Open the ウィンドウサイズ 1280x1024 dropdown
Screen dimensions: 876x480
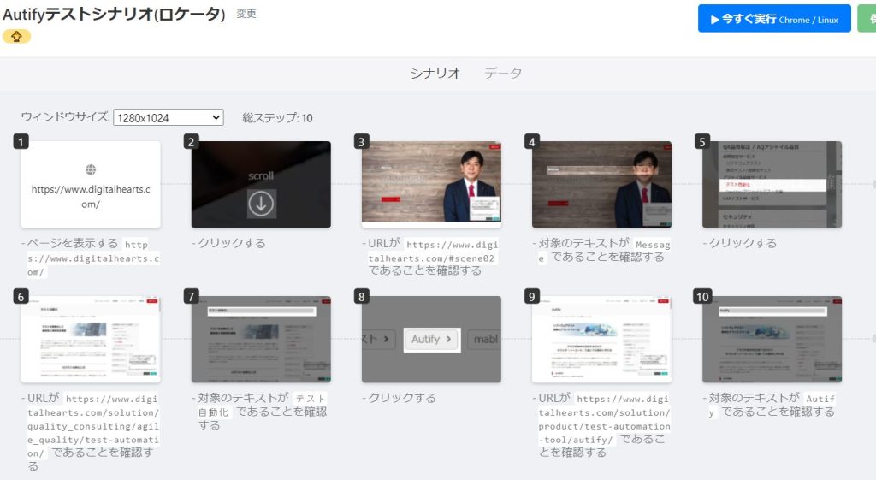169,117
